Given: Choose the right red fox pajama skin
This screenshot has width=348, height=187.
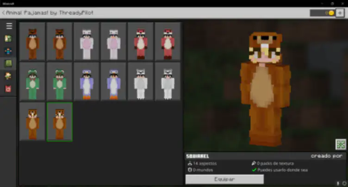Looking at the screenshot, I should (x=168, y=41).
